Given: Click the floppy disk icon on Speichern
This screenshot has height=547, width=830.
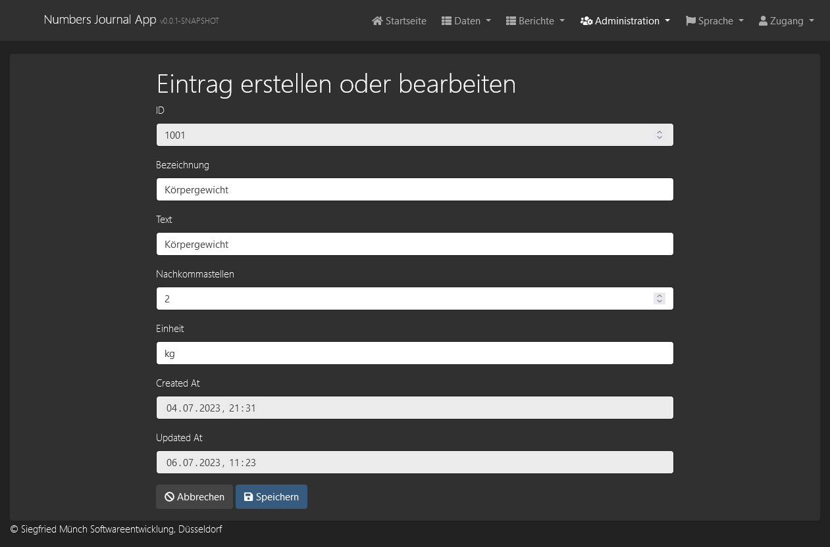Looking at the screenshot, I should pos(248,497).
